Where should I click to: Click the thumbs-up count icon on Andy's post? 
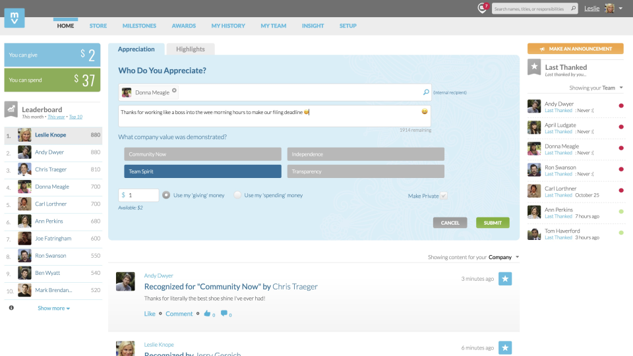click(208, 314)
